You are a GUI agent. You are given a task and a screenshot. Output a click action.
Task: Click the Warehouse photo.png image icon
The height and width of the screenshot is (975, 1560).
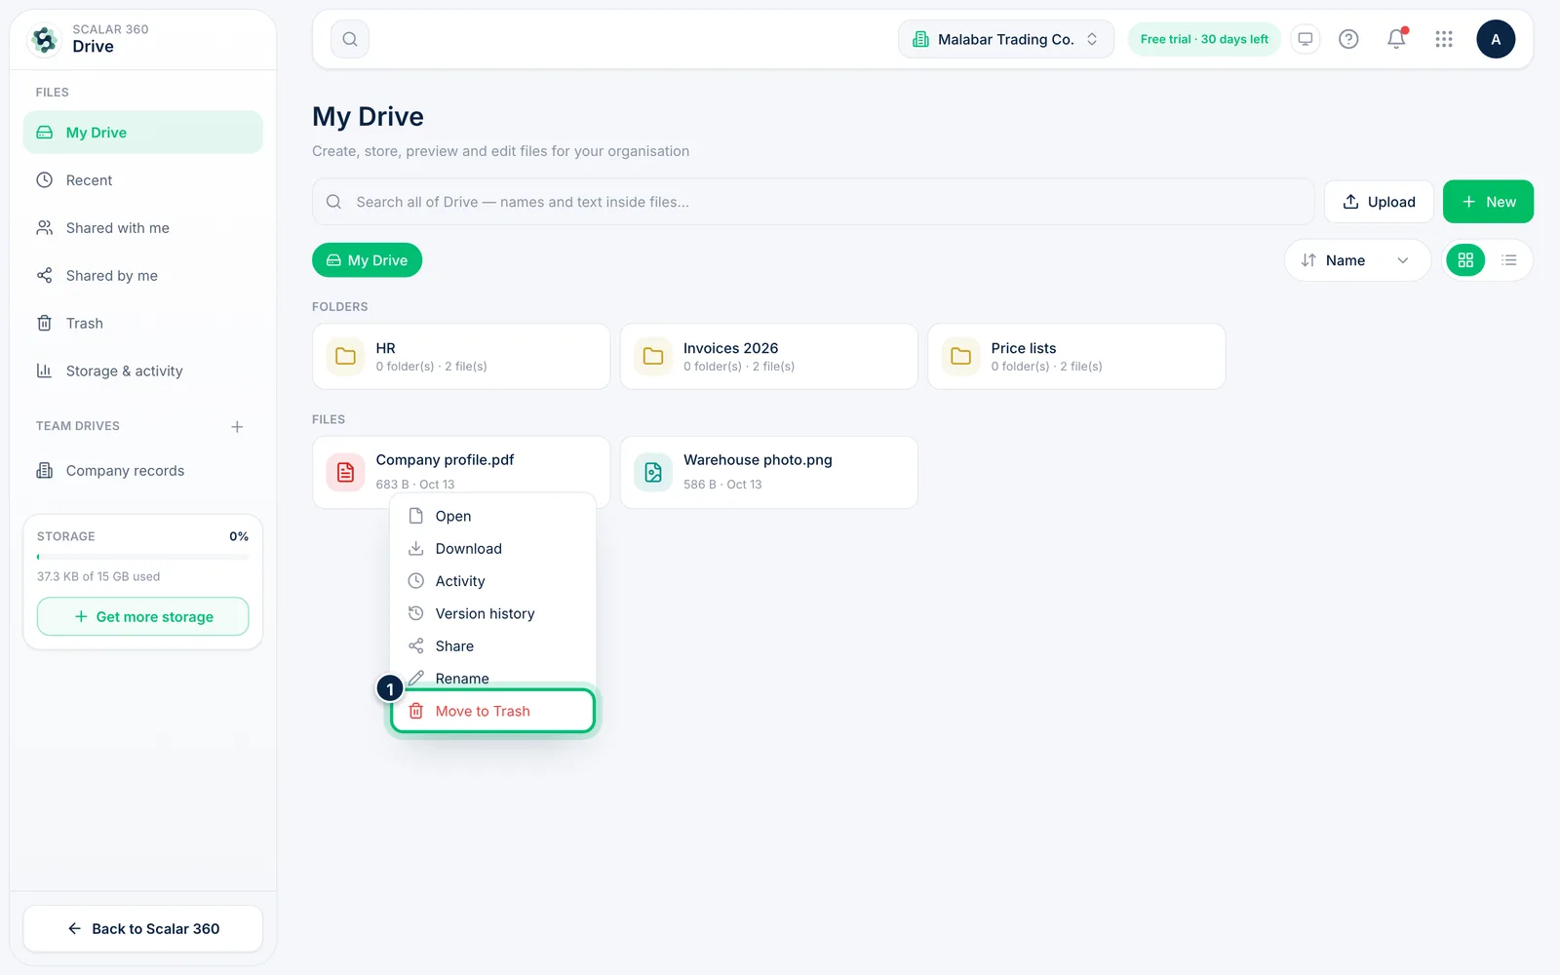[653, 473]
